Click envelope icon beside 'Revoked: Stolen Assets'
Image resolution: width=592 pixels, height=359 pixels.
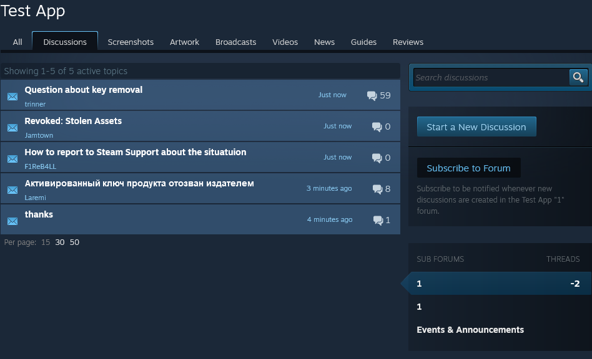(x=12, y=128)
